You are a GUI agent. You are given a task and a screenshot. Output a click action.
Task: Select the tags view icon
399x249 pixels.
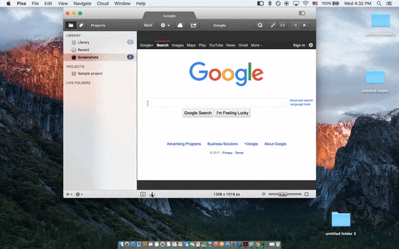[81, 25]
